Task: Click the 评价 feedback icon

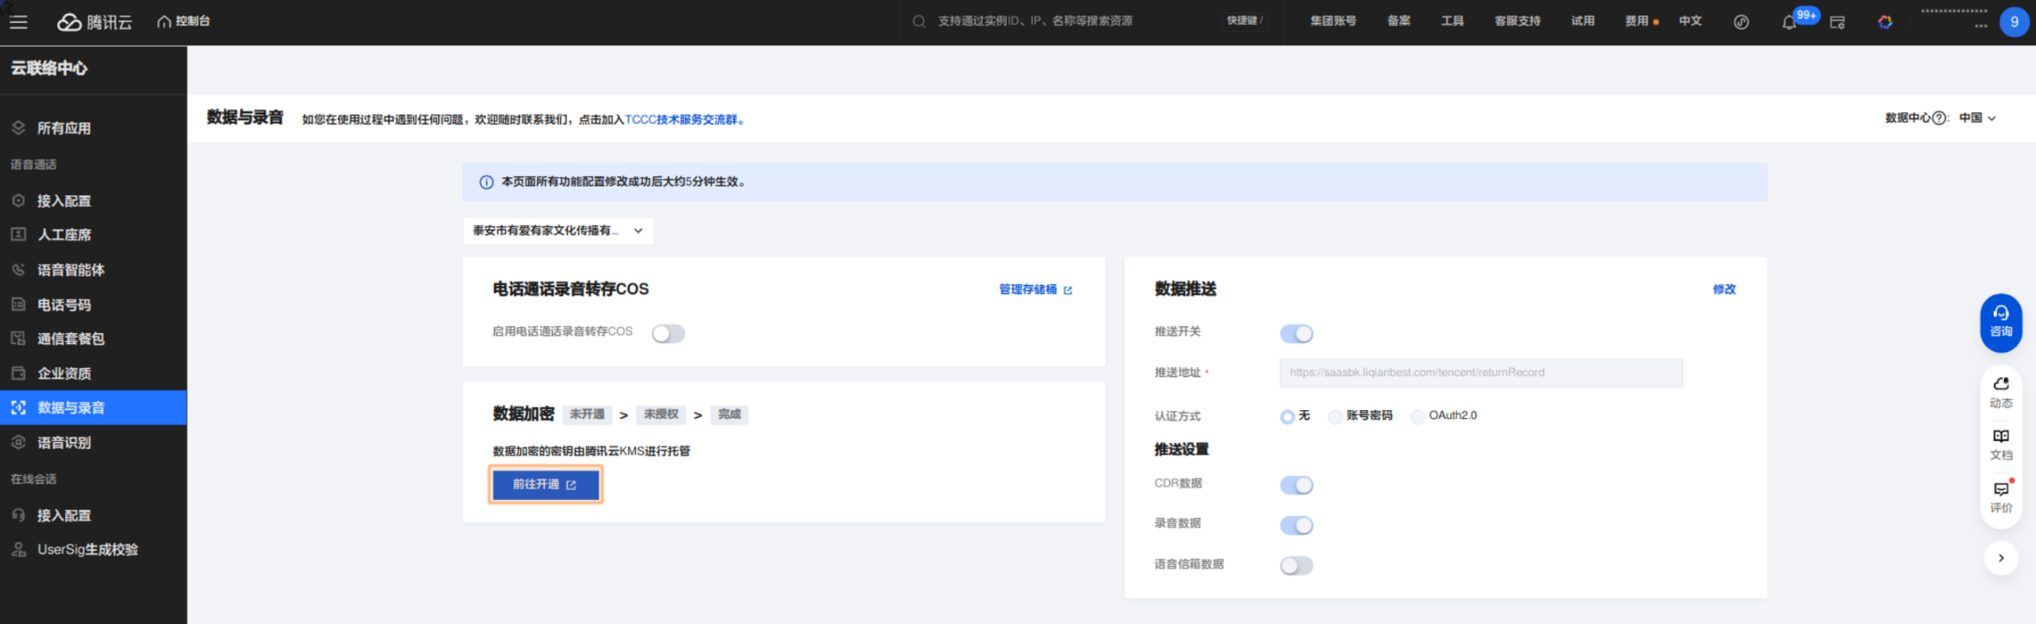Action: (2001, 497)
